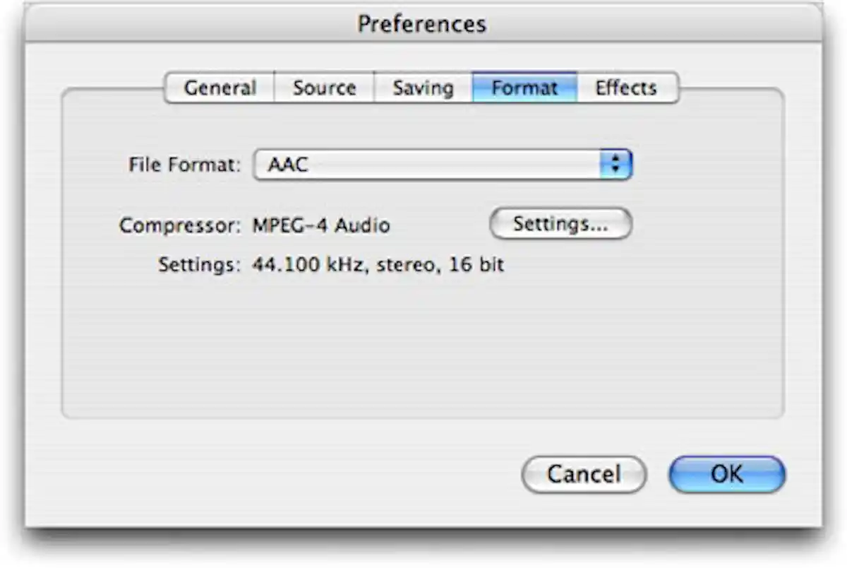Select the Saving tab
The width and height of the screenshot is (847, 568).
point(422,88)
